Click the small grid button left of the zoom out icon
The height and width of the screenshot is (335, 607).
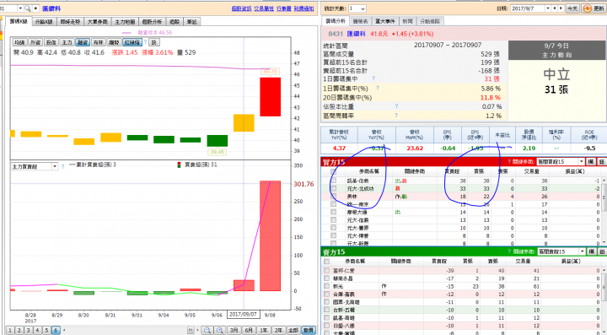(x=191, y=330)
